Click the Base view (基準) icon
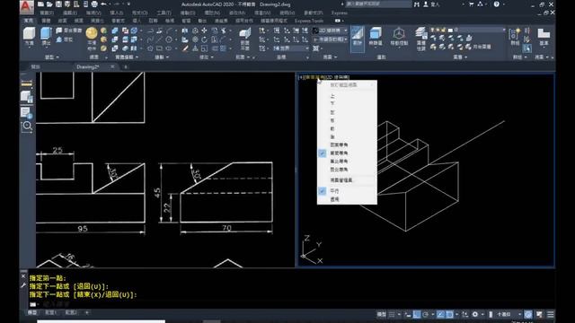575x323 pixels. (x=544, y=37)
